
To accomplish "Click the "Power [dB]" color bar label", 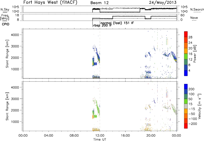I will (195, 54).
